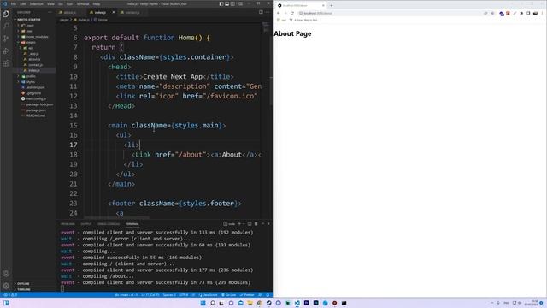The image size is (547, 308).
Task: Expand node_modules folder in Explorer
Action: tap(37, 37)
